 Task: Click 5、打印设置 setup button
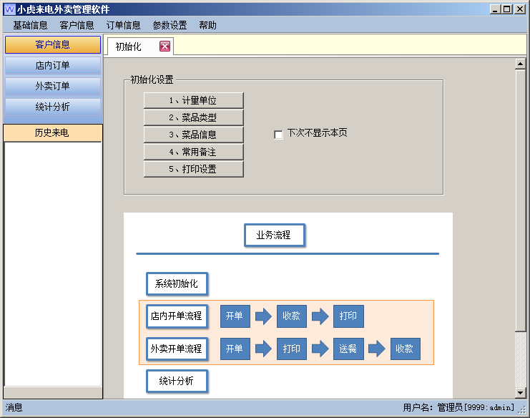click(x=193, y=169)
